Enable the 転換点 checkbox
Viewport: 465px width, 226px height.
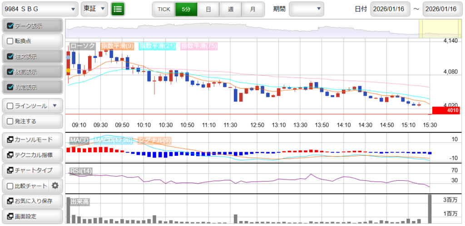click(10, 41)
